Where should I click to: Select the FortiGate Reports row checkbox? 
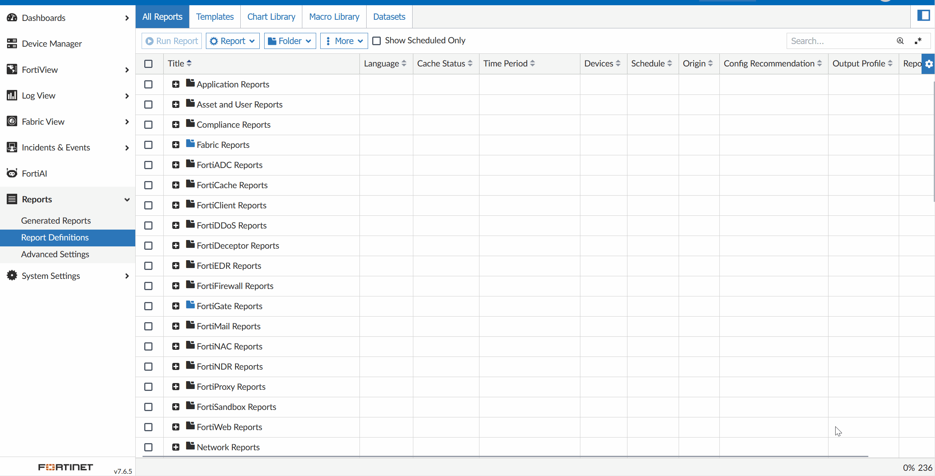pos(148,306)
